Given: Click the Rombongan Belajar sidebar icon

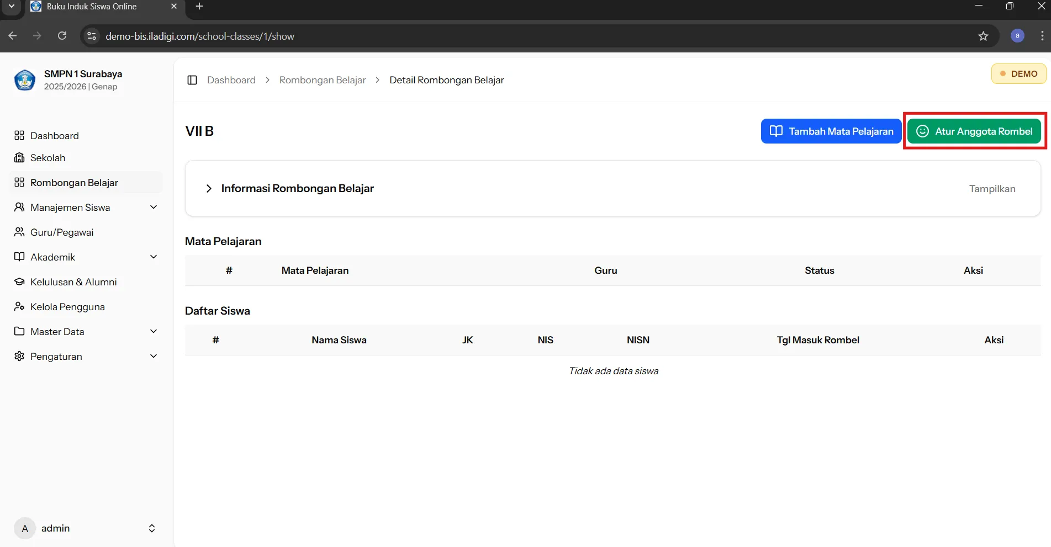Looking at the screenshot, I should point(19,182).
